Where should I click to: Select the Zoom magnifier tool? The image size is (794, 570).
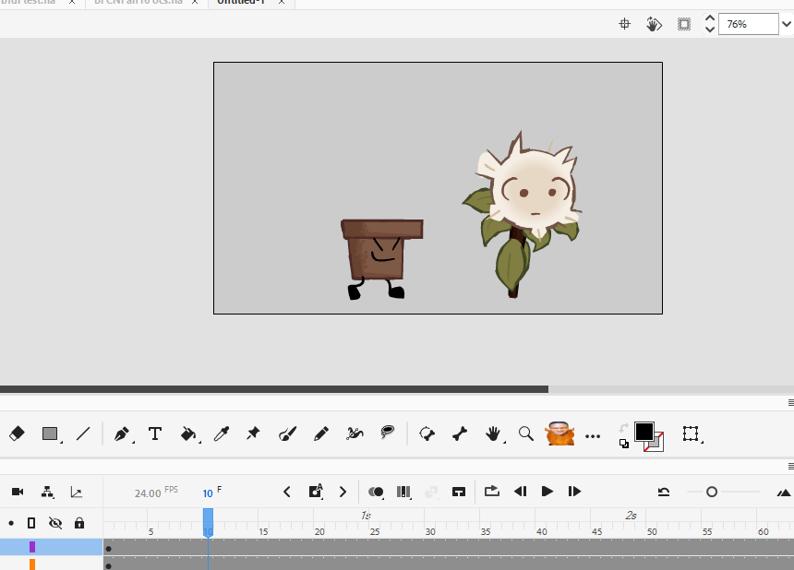[x=526, y=433]
